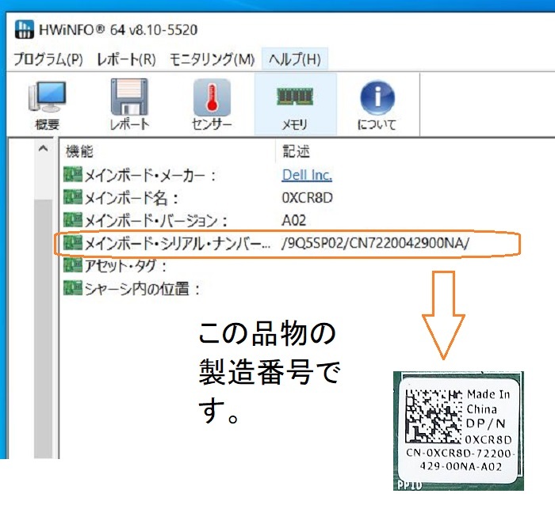
Task: Select the メインボード・バージョン label
Action: click(155, 221)
